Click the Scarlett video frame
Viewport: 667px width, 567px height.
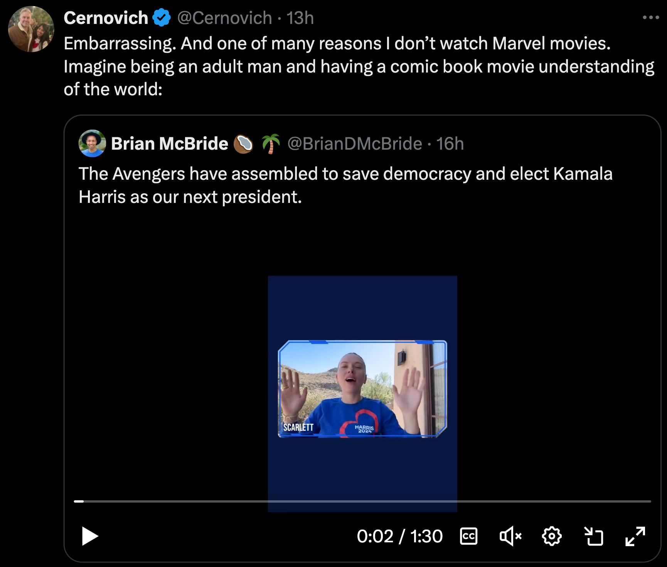coord(362,389)
